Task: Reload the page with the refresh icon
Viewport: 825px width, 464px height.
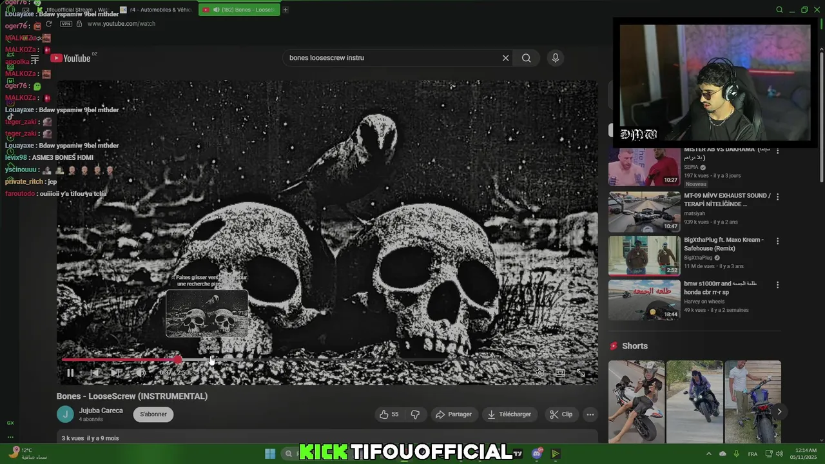Action: click(48, 24)
